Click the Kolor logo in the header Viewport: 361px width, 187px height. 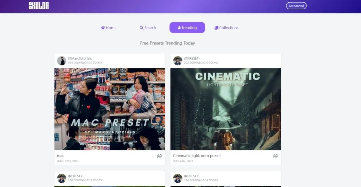[39, 6]
